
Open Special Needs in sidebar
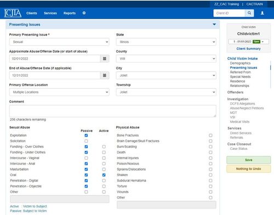[240, 77]
